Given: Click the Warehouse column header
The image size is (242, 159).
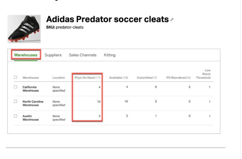Looking at the screenshot, I should point(30,78).
